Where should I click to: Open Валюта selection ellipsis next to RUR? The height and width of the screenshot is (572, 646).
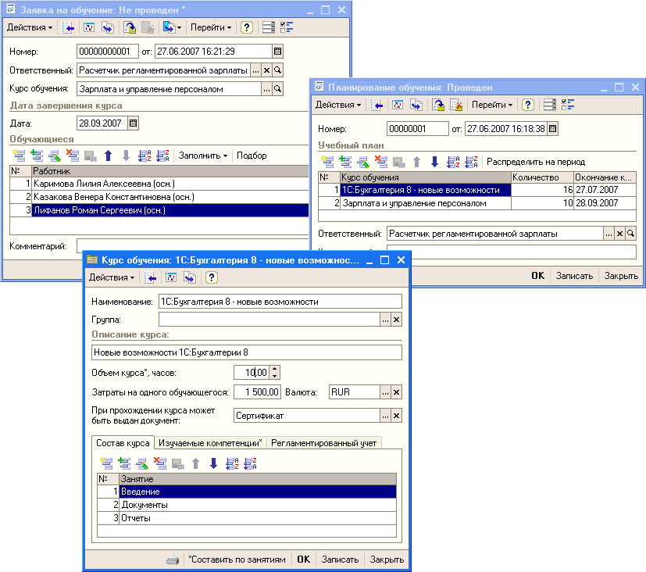pyautogui.click(x=385, y=392)
